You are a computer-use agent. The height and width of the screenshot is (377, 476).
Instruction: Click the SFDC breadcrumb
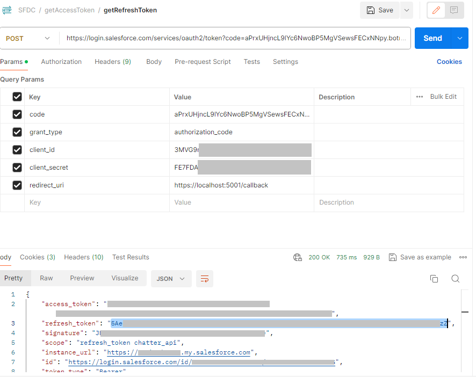pos(27,10)
